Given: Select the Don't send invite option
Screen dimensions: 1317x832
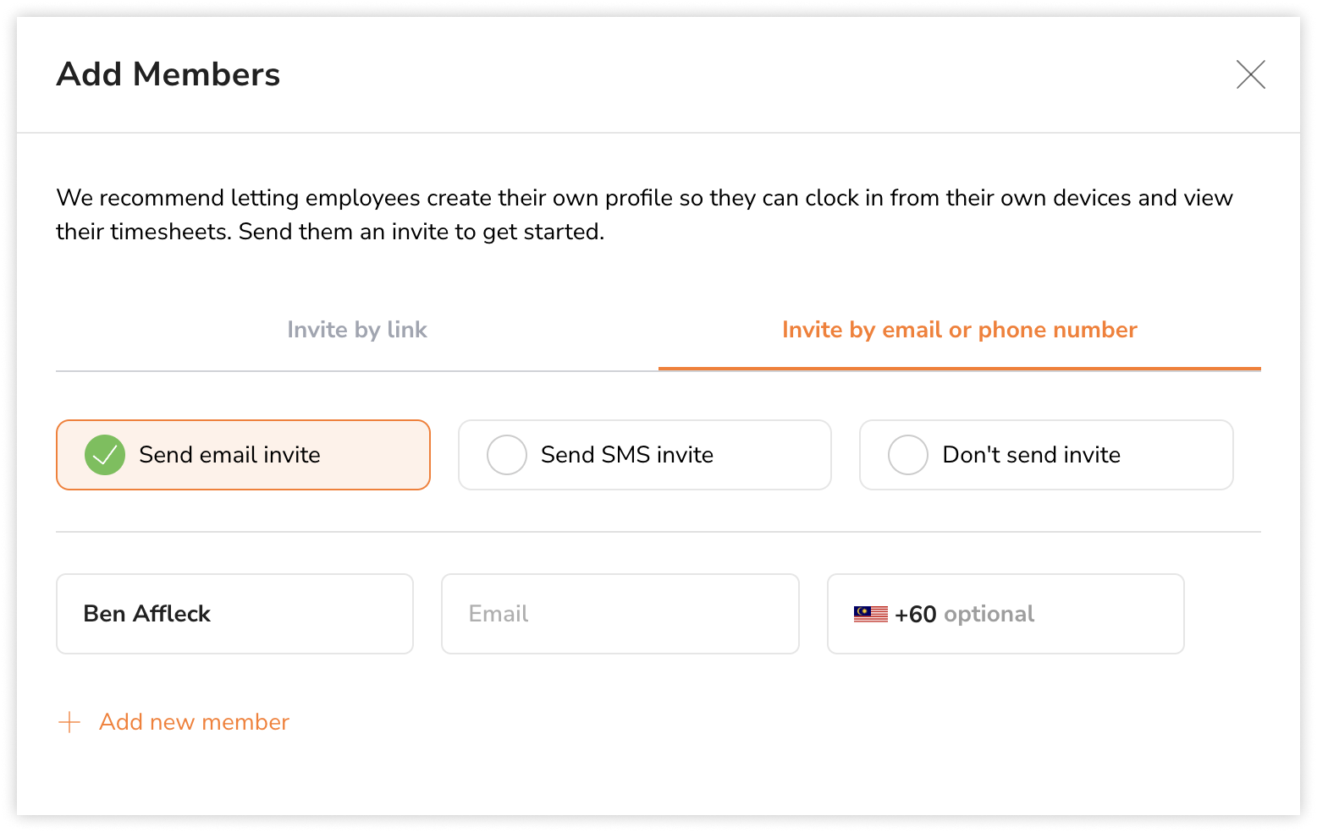Looking at the screenshot, I should [x=1046, y=455].
